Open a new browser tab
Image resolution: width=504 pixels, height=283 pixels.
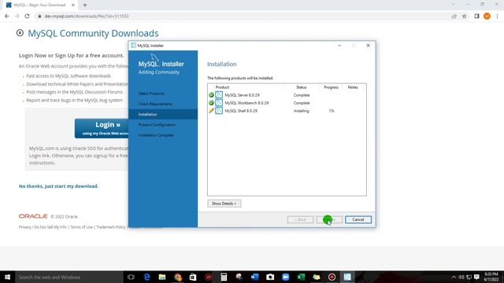pyautogui.click(x=85, y=6)
